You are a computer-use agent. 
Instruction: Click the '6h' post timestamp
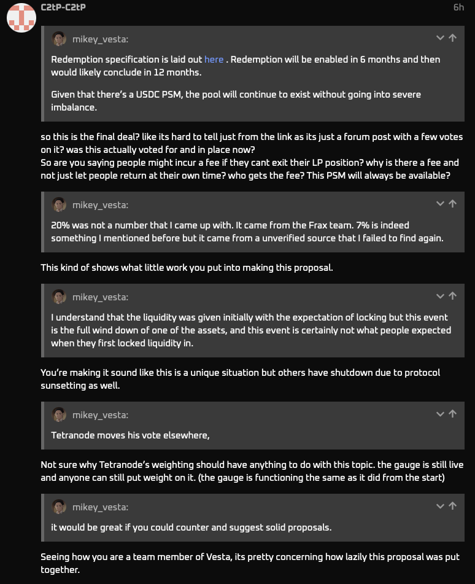click(458, 7)
